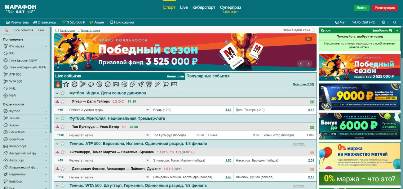The width and height of the screenshot is (403, 189).
Task: Open the Победа с учетом форы market dropdown
Action: tap(148, 110)
